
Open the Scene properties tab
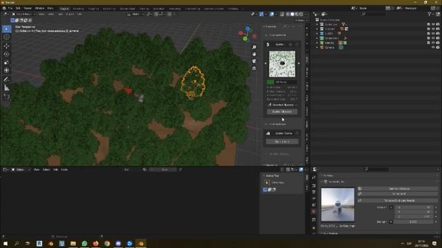click(314, 205)
